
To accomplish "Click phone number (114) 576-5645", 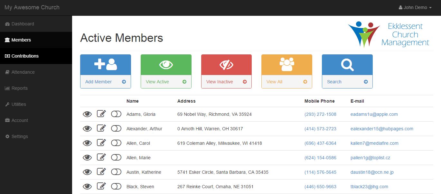I will (x=320, y=172).
